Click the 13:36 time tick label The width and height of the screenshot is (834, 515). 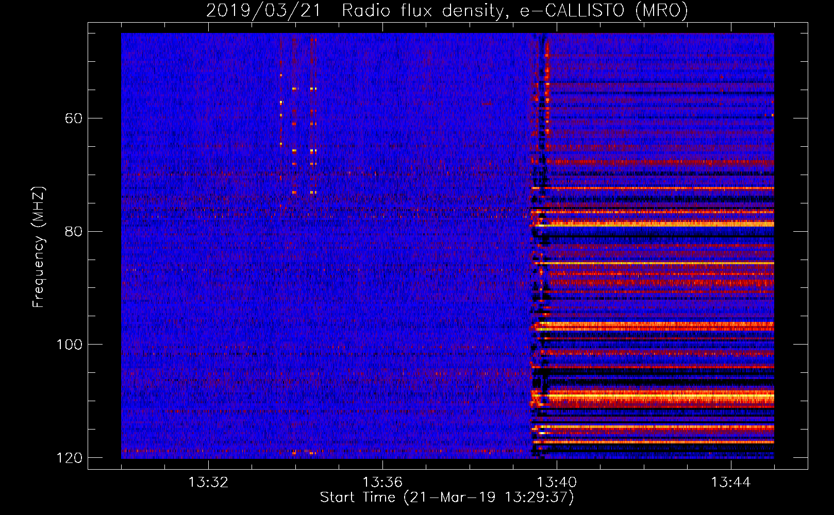(382, 483)
